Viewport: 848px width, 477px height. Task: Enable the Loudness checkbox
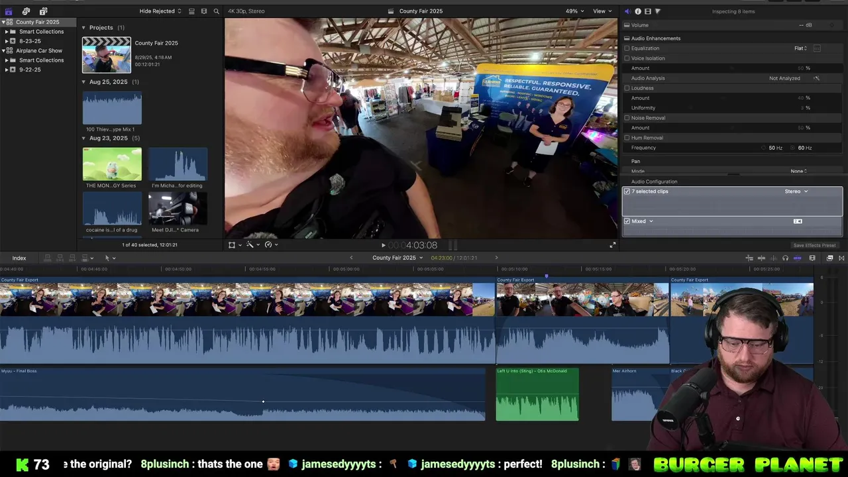point(627,88)
